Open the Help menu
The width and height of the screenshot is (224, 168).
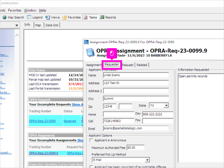(43, 10)
